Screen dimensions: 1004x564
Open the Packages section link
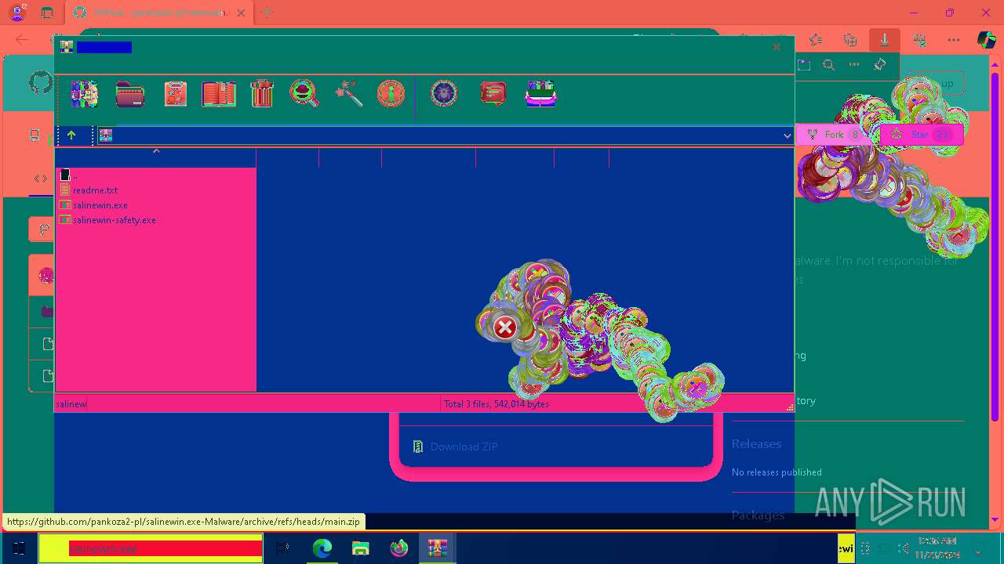click(x=758, y=515)
